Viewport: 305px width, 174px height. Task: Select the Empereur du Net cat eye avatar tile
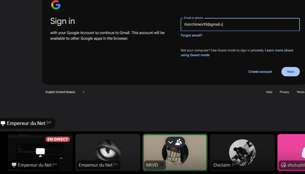[x=108, y=153]
